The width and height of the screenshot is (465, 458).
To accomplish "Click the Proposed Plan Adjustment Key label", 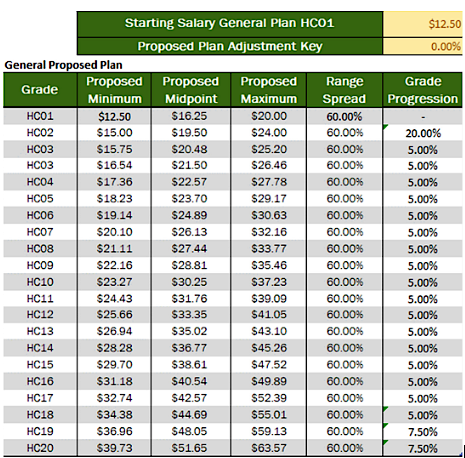I will click(x=230, y=46).
